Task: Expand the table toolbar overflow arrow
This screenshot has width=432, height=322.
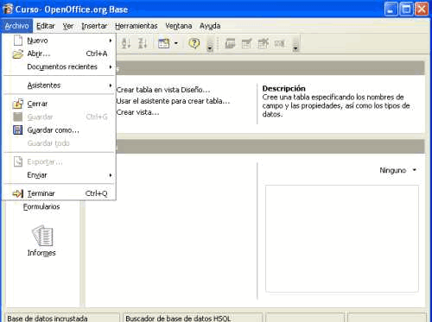Action: pos(295,48)
